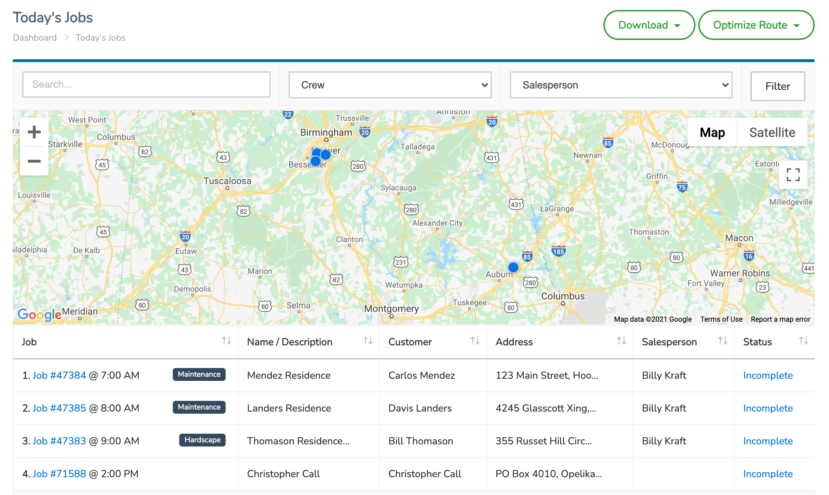The width and height of the screenshot is (829, 495).
Task: Expand the Download options menu
Action: pyautogui.click(x=649, y=25)
